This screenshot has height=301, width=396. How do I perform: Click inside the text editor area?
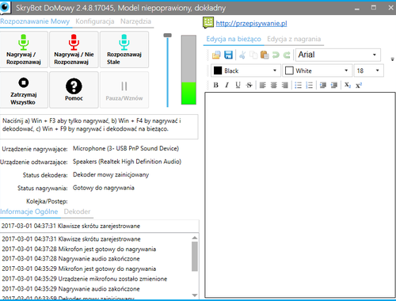300,195
